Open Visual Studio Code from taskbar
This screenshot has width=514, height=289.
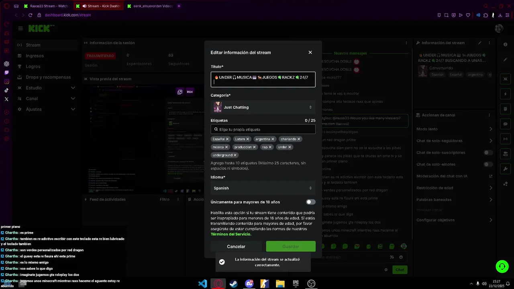click(x=203, y=284)
